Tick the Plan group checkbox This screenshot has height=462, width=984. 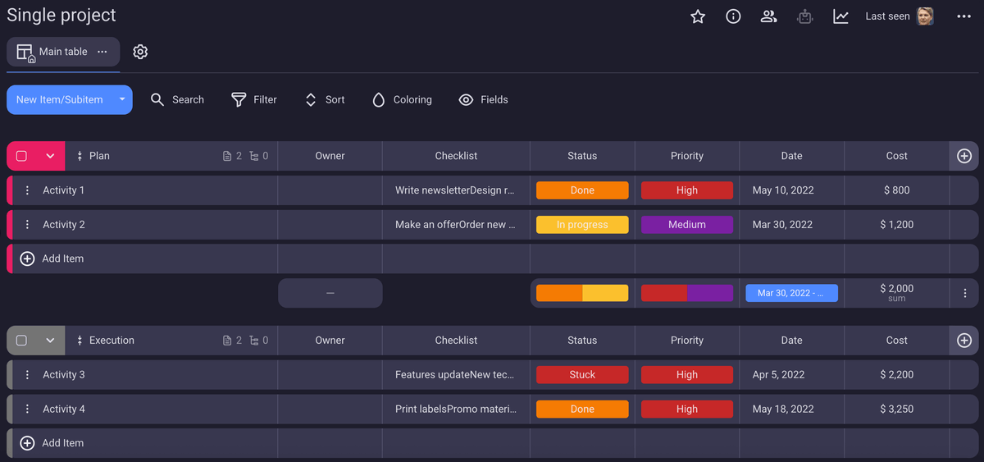tap(22, 156)
